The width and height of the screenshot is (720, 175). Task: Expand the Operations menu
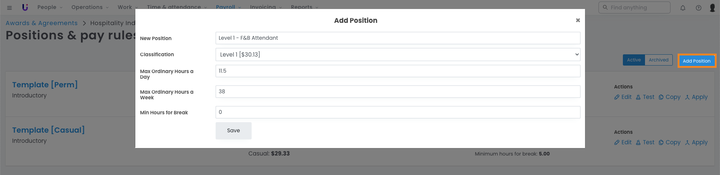tap(90, 7)
